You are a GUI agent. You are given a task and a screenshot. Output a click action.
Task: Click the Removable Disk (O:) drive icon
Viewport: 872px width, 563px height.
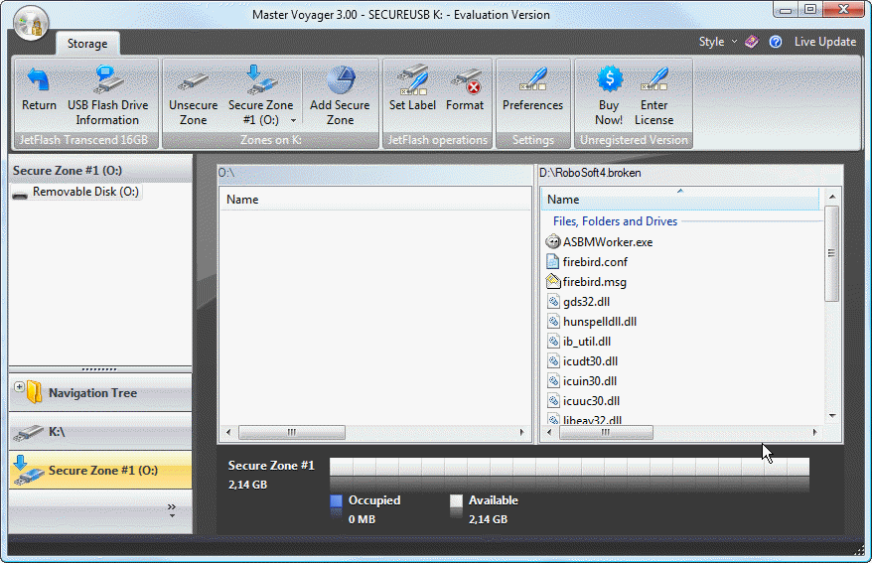20,194
